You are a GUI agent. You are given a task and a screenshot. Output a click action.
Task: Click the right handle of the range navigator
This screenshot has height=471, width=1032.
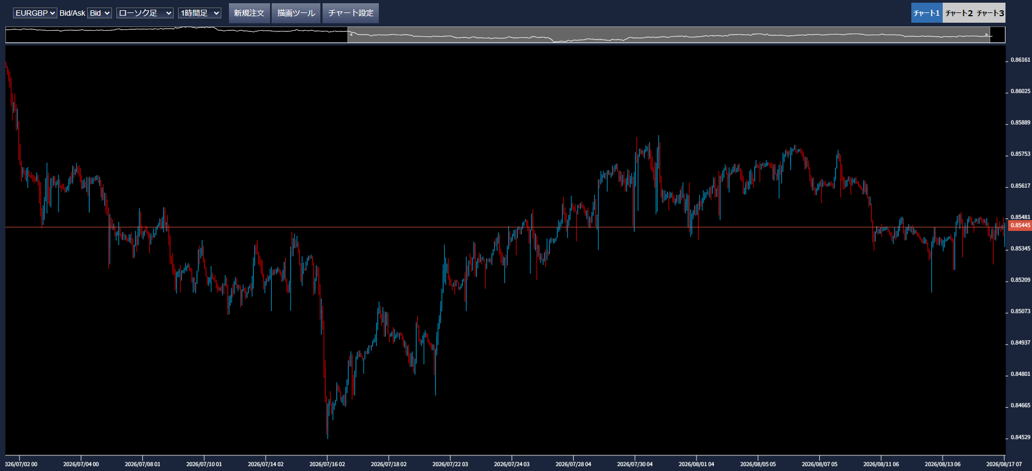pyautogui.click(x=987, y=35)
